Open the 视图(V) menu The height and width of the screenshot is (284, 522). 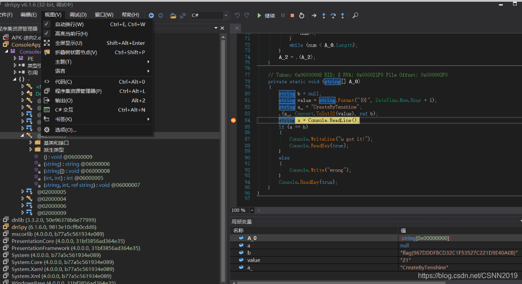point(53,15)
